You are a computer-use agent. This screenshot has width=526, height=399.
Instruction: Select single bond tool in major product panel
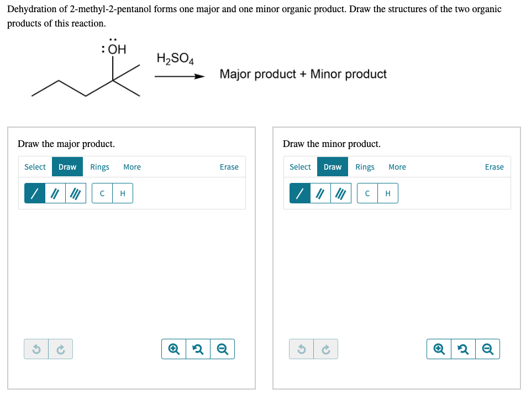[x=35, y=193]
